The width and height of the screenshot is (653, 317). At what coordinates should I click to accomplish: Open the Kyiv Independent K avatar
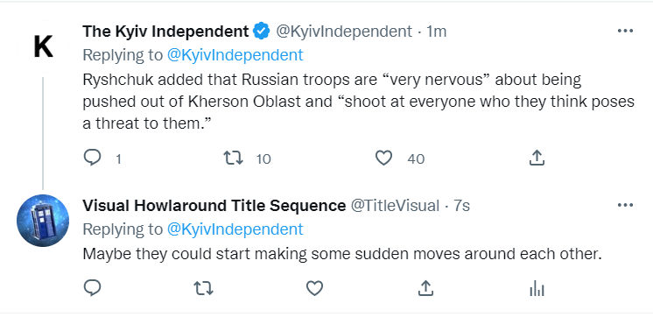tap(43, 46)
